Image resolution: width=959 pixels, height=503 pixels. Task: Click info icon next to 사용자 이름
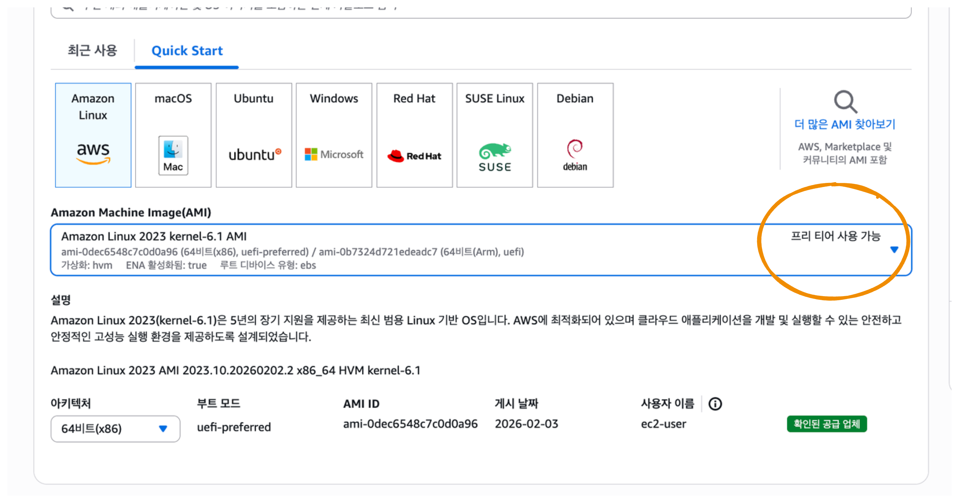[x=715, y=404]
